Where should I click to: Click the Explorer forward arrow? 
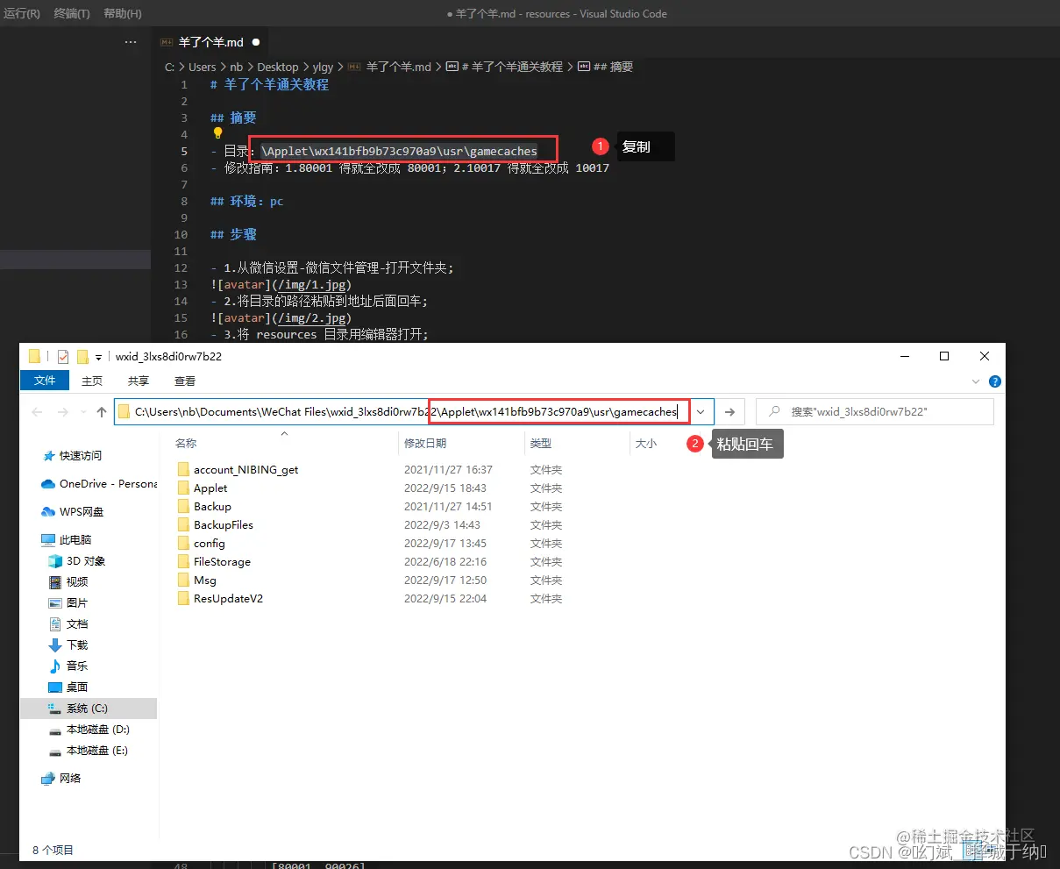[x=63, y=411]
